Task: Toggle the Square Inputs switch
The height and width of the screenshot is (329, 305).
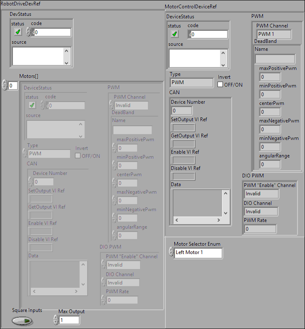Action: point(22,321)
